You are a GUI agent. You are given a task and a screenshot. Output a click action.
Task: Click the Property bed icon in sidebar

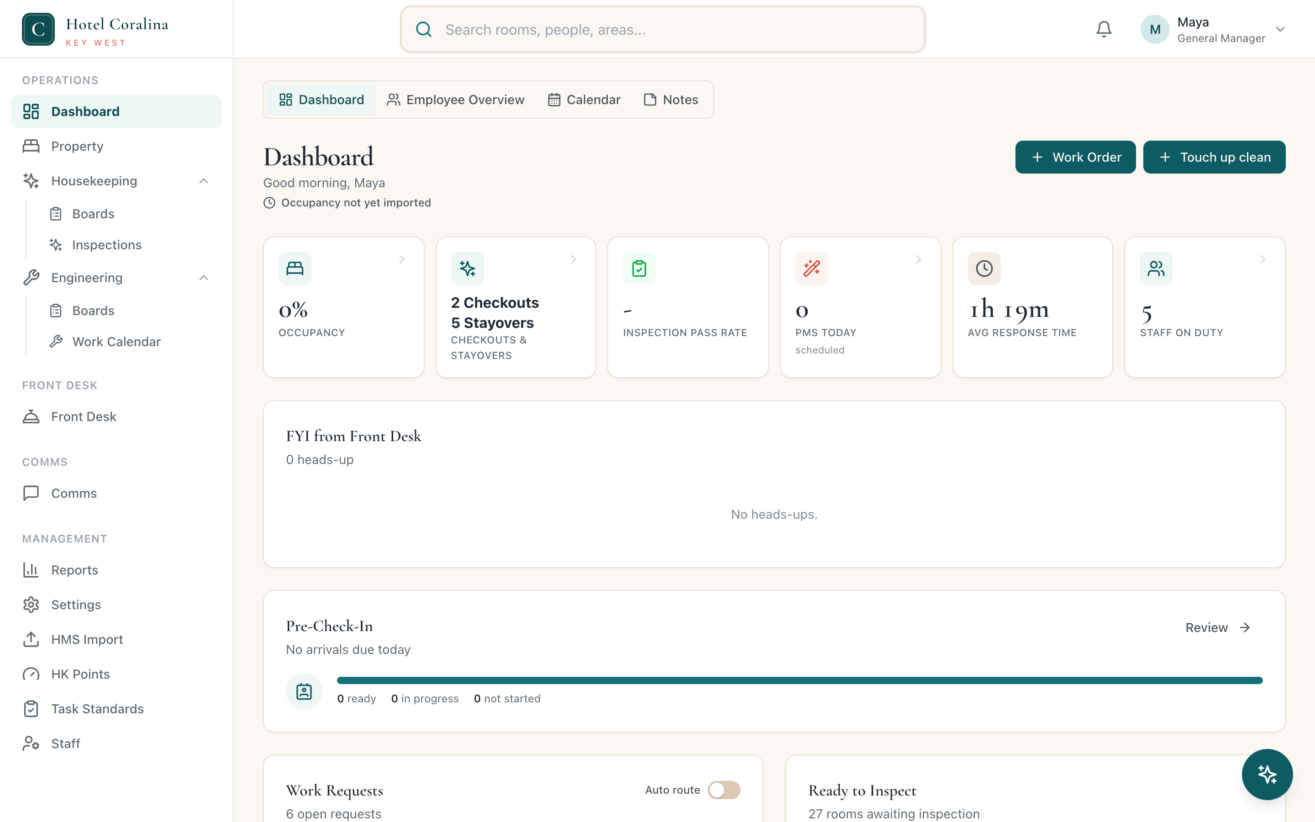click(x=31, y=146)
